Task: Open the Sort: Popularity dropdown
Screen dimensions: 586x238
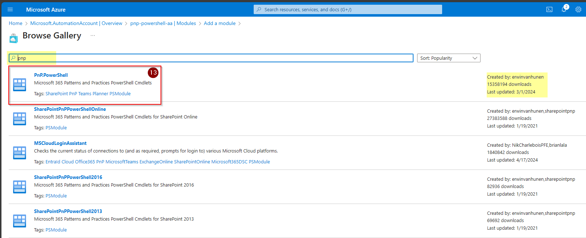Action: 449,58
